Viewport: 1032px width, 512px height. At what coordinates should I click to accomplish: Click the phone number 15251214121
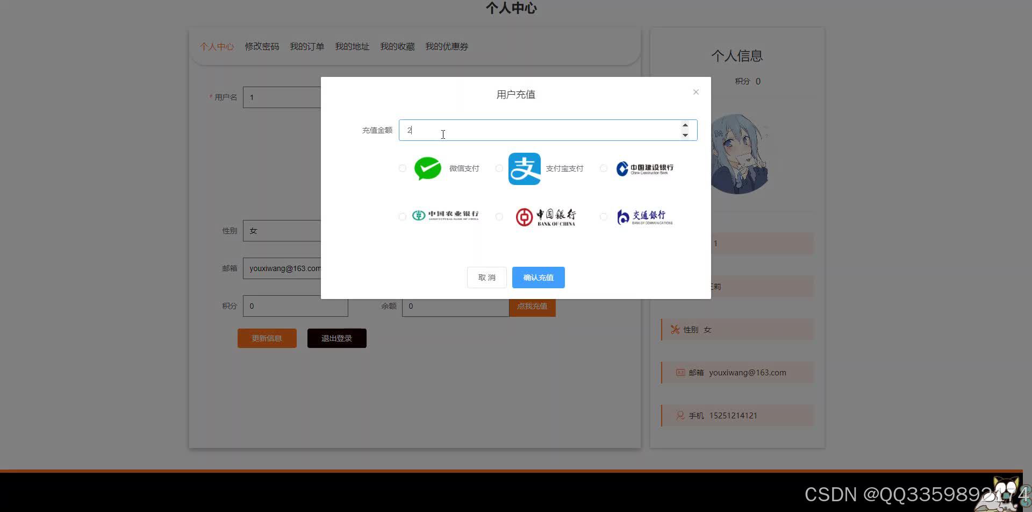tap(734, 416)
